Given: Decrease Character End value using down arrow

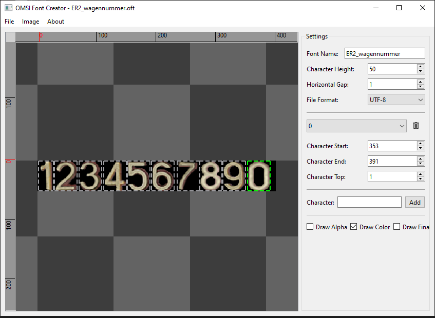Looking at the screenshot, I should [x=421, y=164].
